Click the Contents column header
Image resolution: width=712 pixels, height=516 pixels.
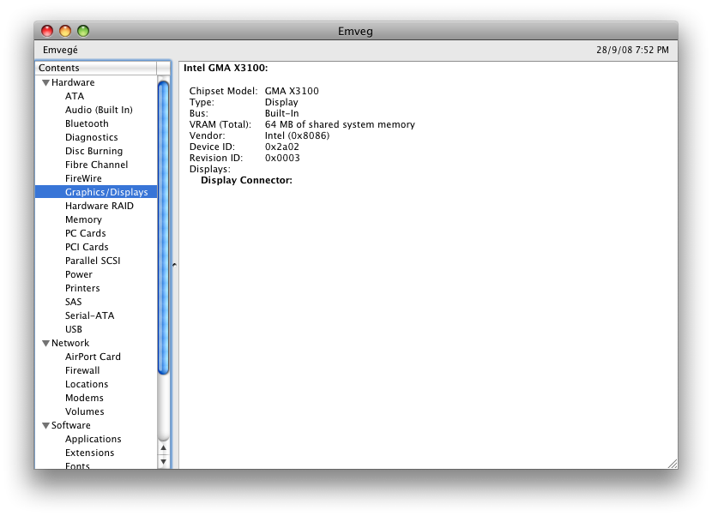pyautogui.click(x=96, y=68)
